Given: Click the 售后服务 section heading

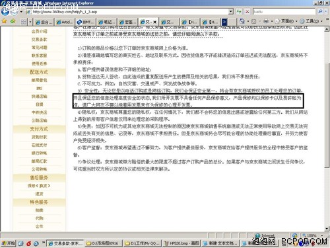Looking at the screenshot, I should coord(39,177).
